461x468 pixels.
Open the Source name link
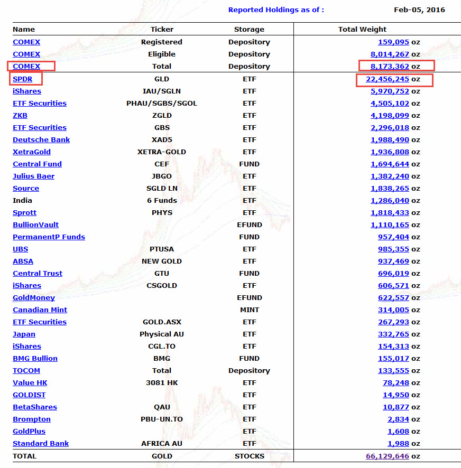[26, 189]
